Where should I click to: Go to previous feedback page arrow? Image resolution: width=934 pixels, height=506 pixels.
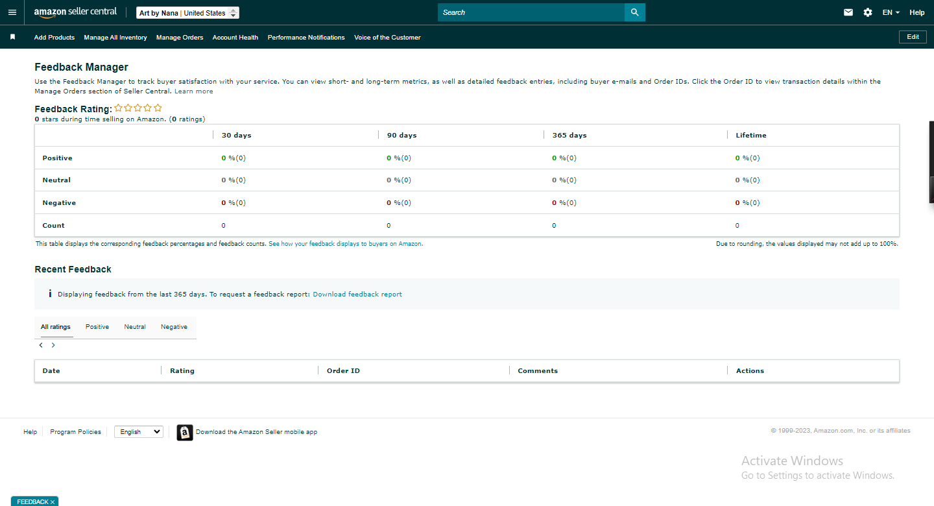tap(41, 345)
